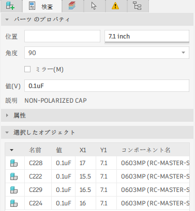Screen dimensions: 195x211
Task: Click the 角度 value field showing 90
Action: pos(107,53)
